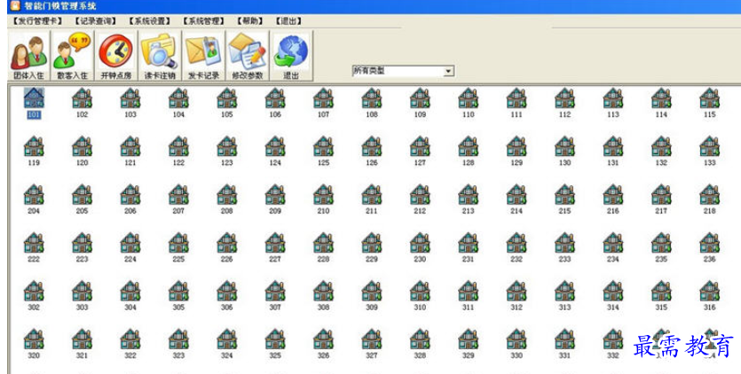
Task: Select room 213 house icon
Action: [x=469, y=195]
